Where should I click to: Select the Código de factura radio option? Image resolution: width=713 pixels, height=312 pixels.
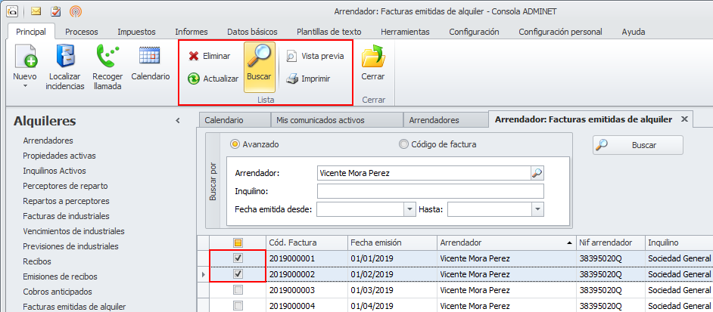click(437, 144)
